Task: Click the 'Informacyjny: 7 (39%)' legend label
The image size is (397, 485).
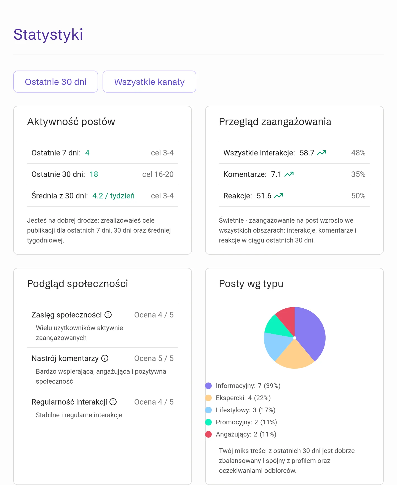Action: coord(248,386)
